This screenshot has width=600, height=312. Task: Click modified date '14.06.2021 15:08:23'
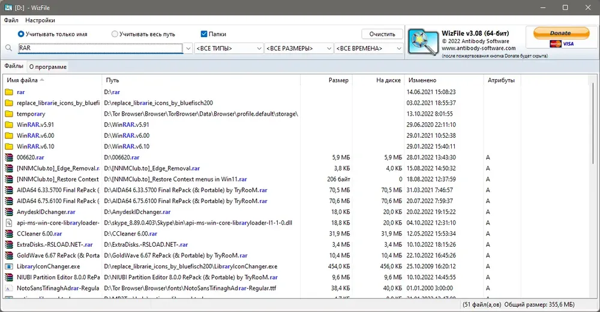click(x=431, y=92)
